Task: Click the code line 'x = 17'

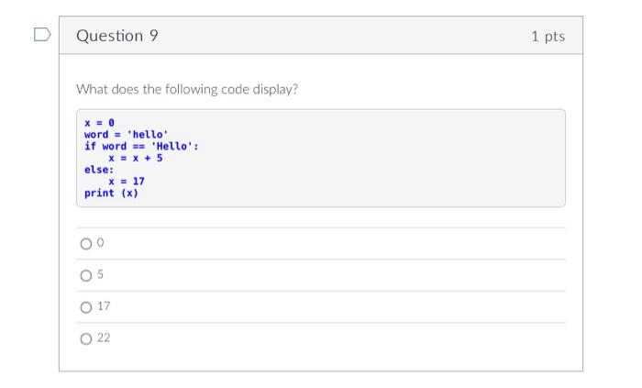Action: [127, 181]
